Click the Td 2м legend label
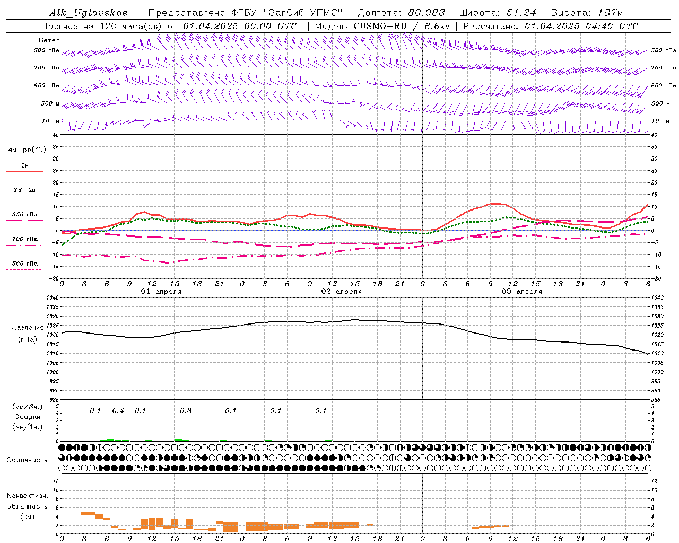Viewport: 679px width, 543px height. (25, 190)
